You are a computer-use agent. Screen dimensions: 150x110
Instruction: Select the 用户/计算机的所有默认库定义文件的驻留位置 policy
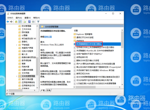tap(96, 64)
